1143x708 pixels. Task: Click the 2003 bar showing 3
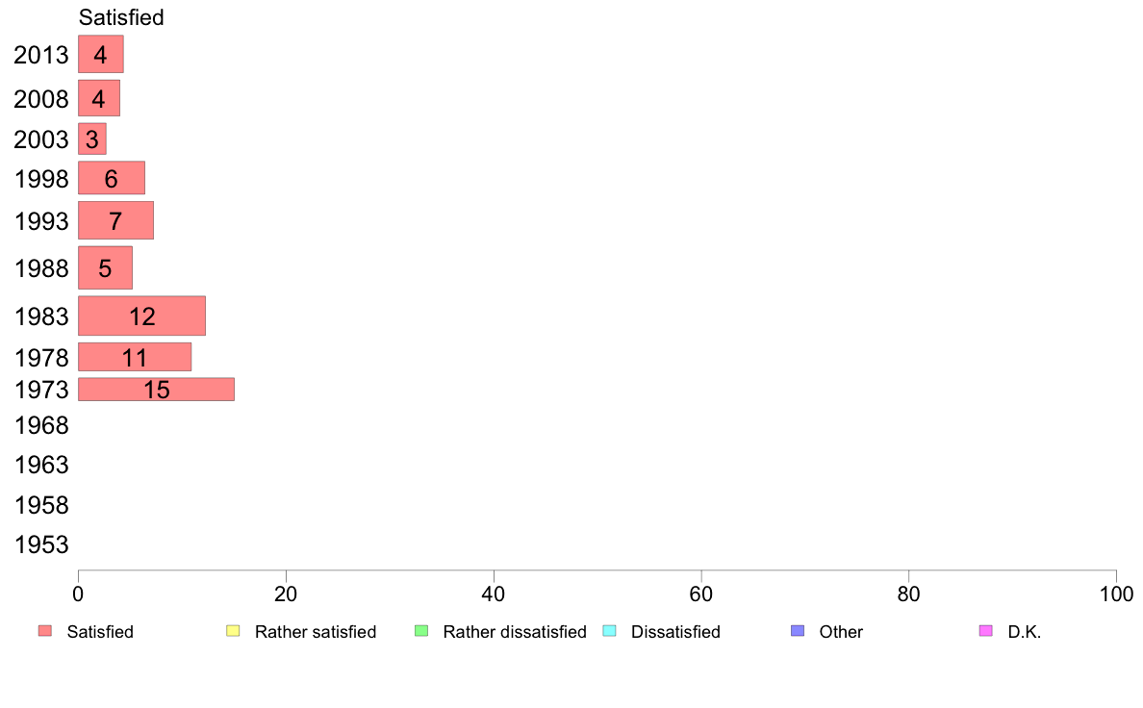[x=91, y=139]
